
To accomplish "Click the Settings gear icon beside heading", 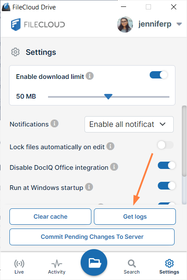I will pyautogui.click(x=15, y=52).
